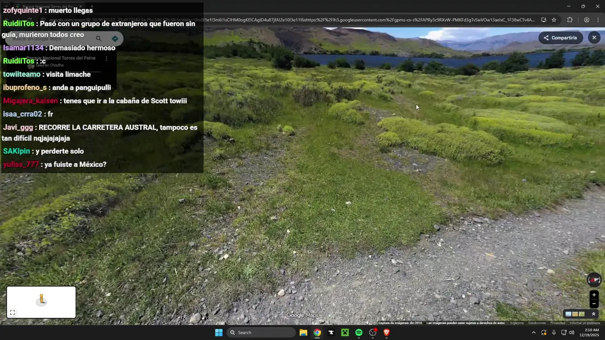Click the 'Demasiado hermoso' chat message
This screenshot has height=340, width=605.
click(x=82, y=48)
